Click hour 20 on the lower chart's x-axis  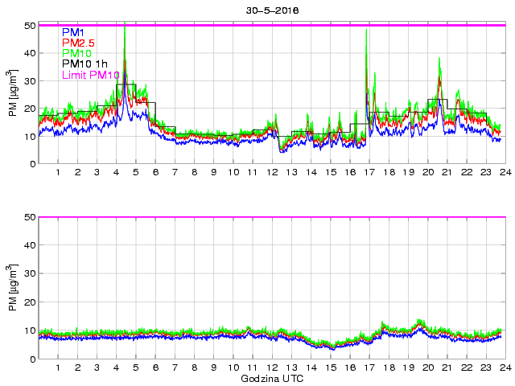click(428, 368)
